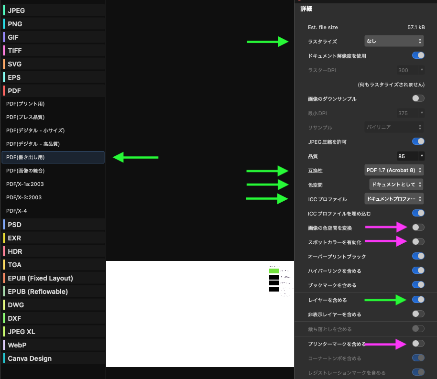This screenshot has width=437, height=379.
Task: Select the JPEG export format
Action: (x=53, y=11)
